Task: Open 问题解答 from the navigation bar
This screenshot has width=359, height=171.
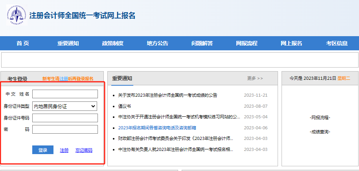Action: click(202, 43)
